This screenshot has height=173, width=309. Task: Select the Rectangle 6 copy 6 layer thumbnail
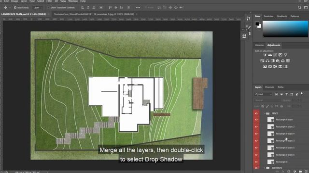click(270, 155)
